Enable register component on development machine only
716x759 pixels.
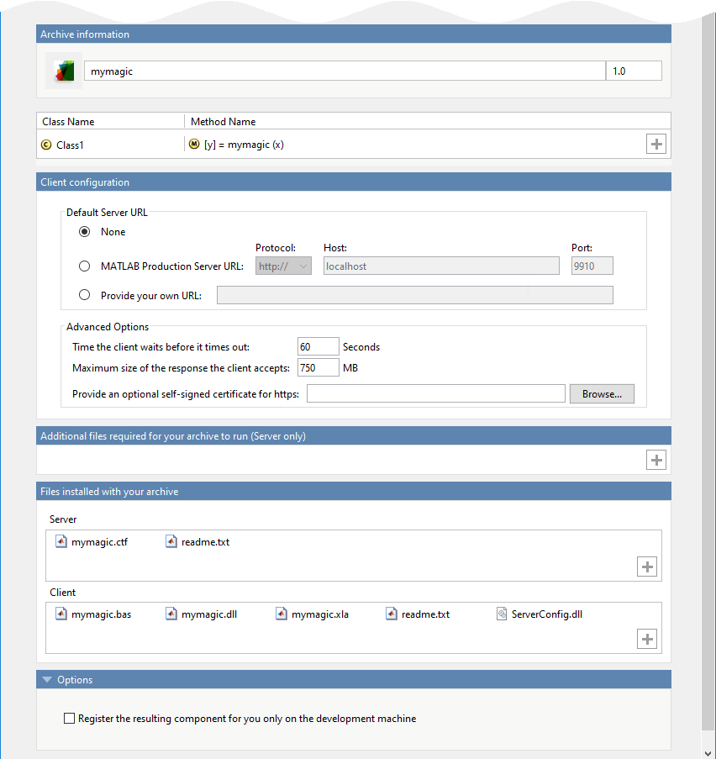pyautogui.click(x=69, y=719)
